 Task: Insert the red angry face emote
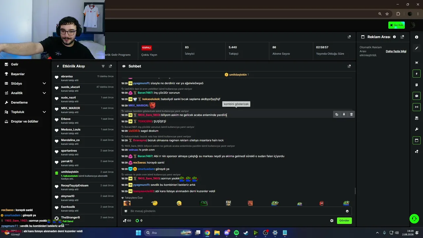tap(322, 203)
